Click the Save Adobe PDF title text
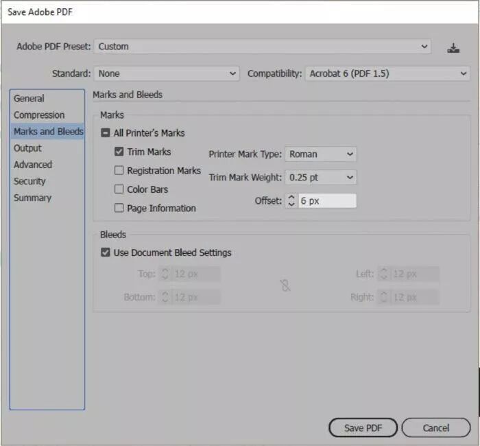Screen dimensions: 480x446 [x=40, y=12]
